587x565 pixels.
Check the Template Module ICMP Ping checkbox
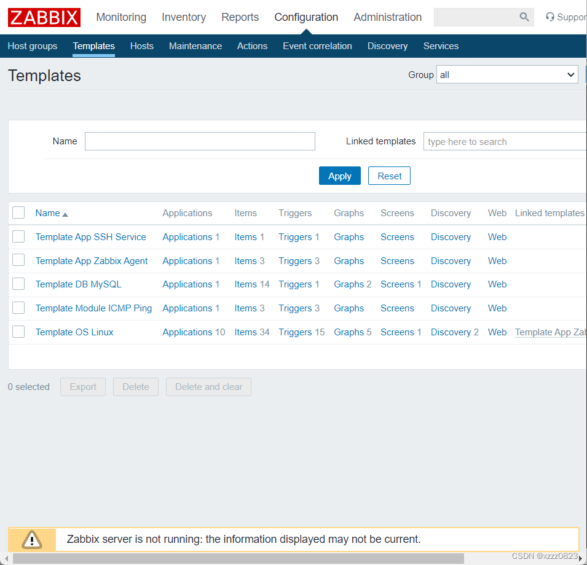tap(18, 308)
